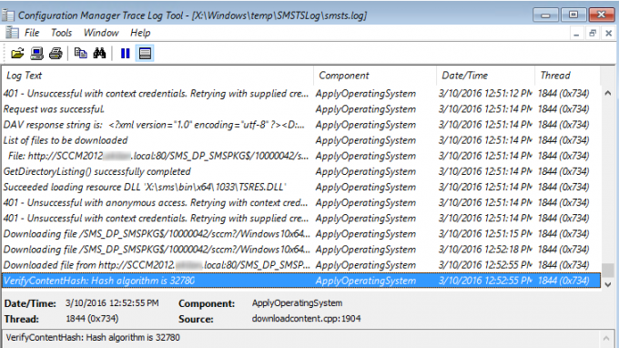Click the Date/Time column header
Screen dimensions: 619x348
pos(485,76)
